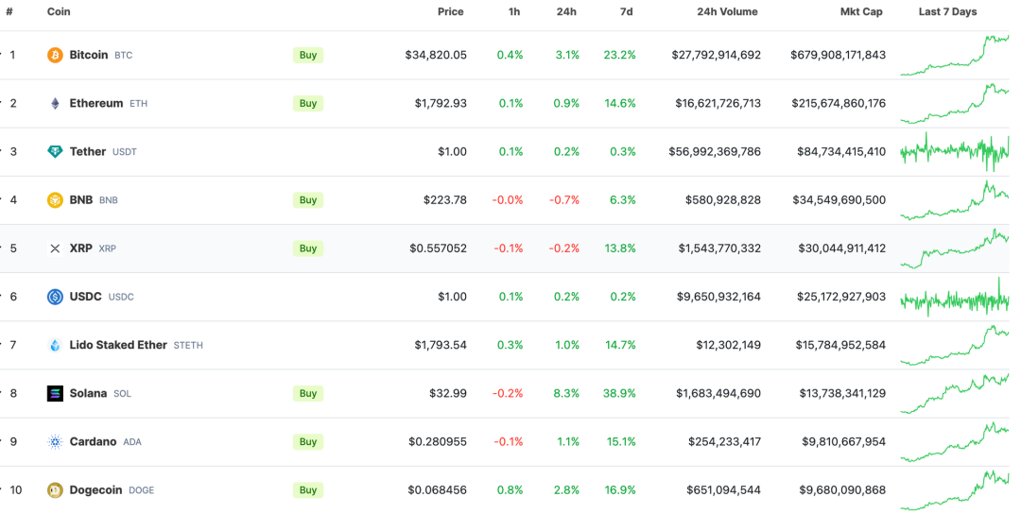Sort coins by the Price column header
The height and width of the screenshot is (514, 1021).
[450, 12]
